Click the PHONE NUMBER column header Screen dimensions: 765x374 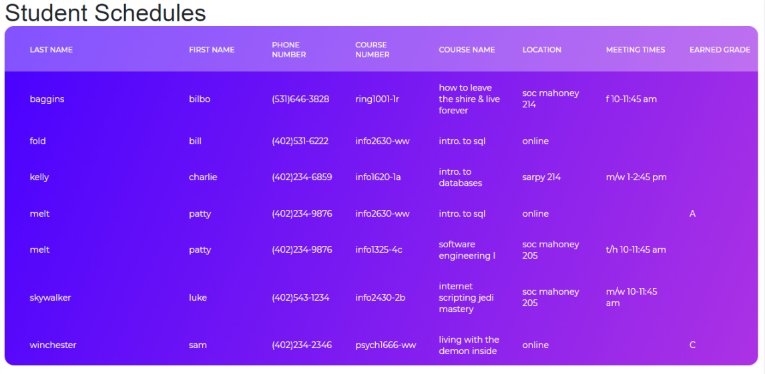tap(289, 50)
